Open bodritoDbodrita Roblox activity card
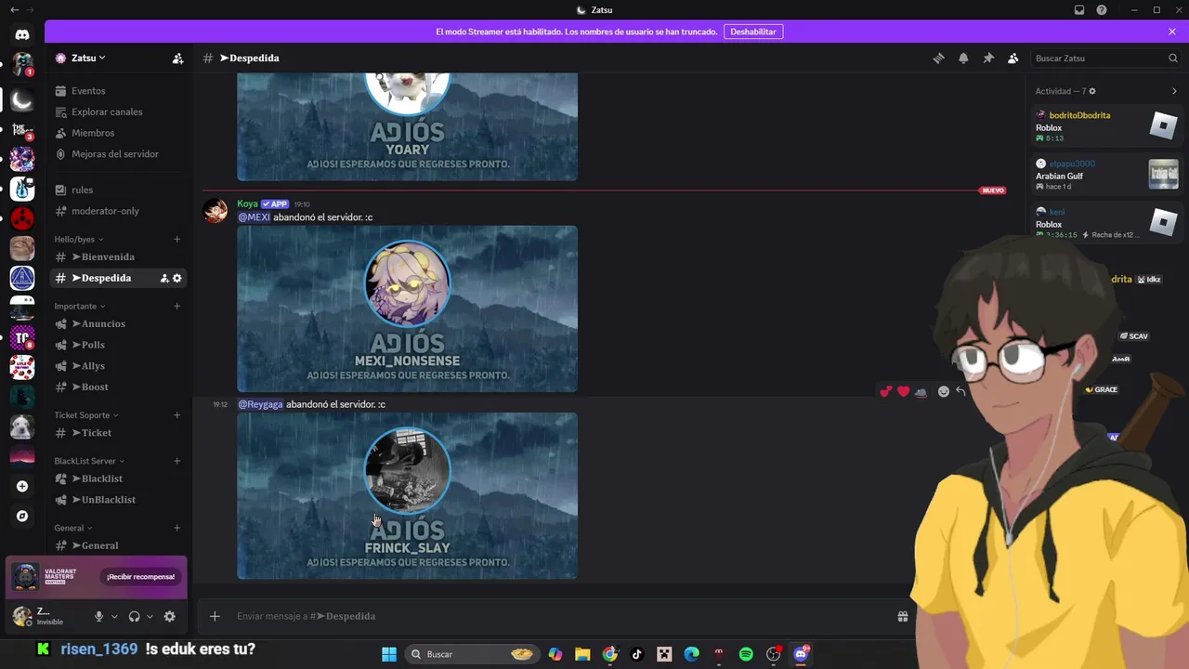 (1106, 125)
